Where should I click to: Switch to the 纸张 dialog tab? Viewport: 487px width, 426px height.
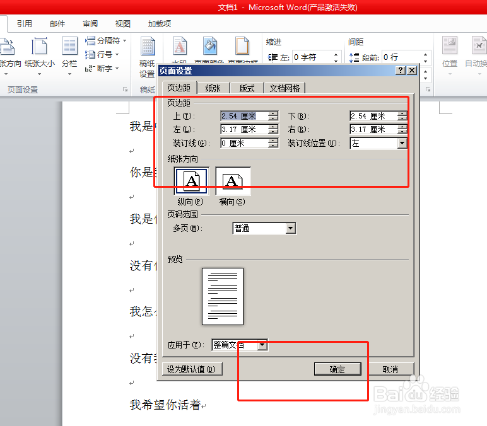[x=213, y=88]
